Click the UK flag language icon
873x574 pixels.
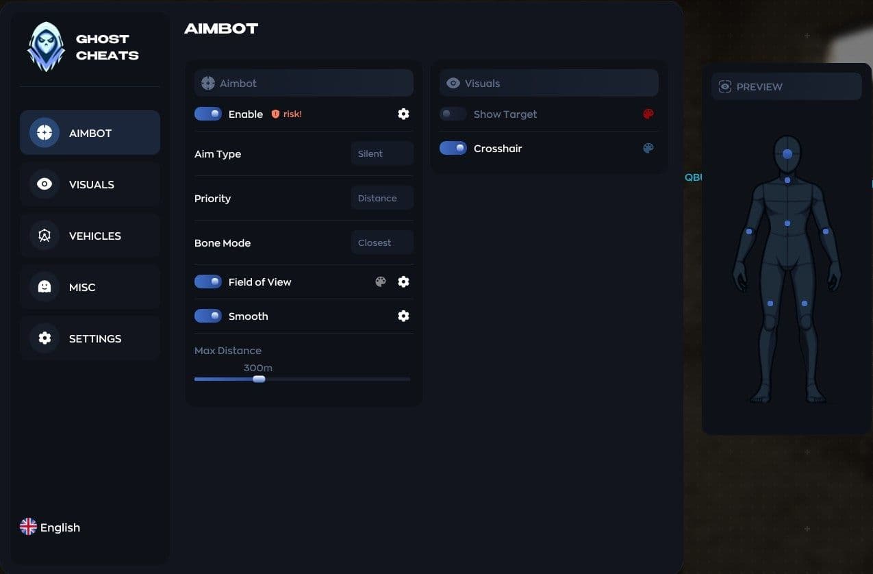(28, 527)
